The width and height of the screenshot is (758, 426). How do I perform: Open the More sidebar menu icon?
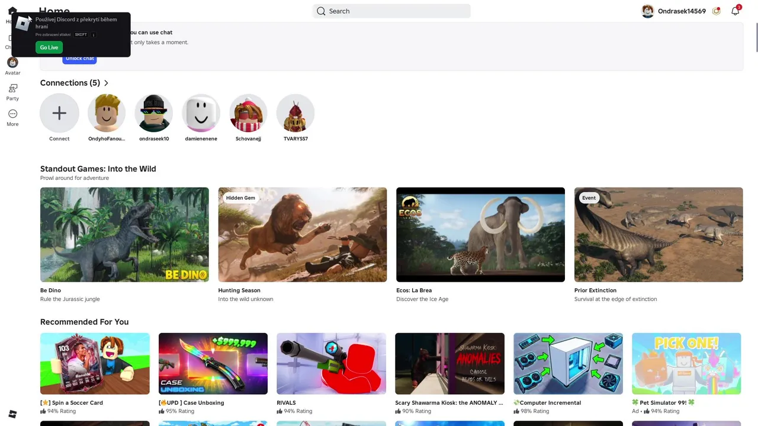12,114
